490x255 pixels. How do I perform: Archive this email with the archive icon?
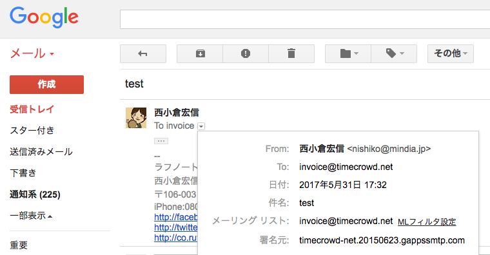click(200, 53)
